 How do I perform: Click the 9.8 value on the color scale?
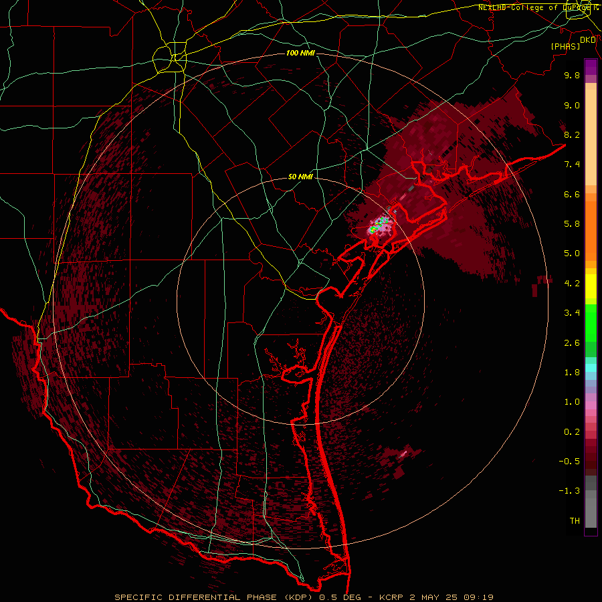pyautogui.click(x=572, y=75)
